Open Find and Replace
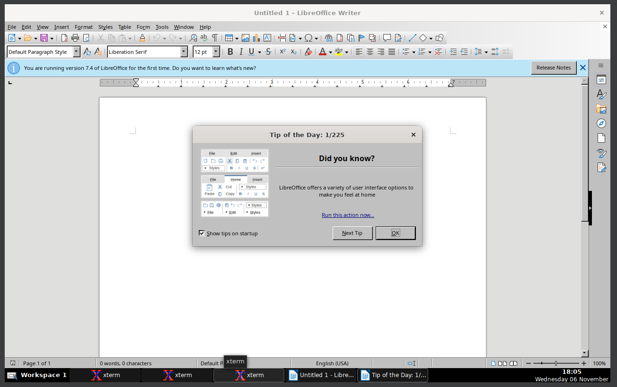Screen dimensions: 617x387 (x=193, y=38)
